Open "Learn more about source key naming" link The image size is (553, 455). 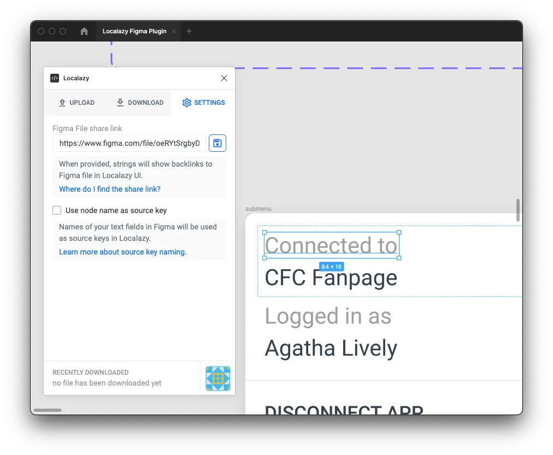123,252
